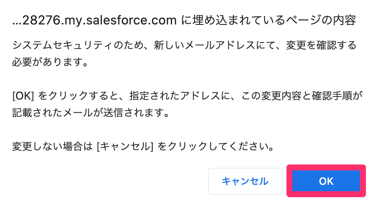
Task: Click the 記載されたメールが送信されます text line
Action: pos(91,113)
